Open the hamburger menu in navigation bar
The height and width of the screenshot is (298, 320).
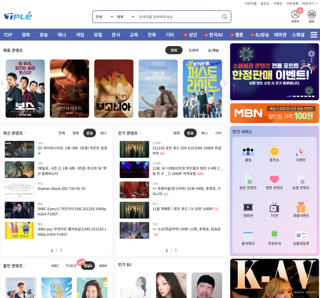(314, 35)
